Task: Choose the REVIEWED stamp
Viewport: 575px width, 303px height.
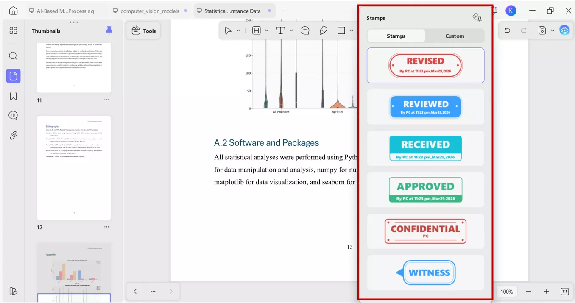Action: [425, 107]
